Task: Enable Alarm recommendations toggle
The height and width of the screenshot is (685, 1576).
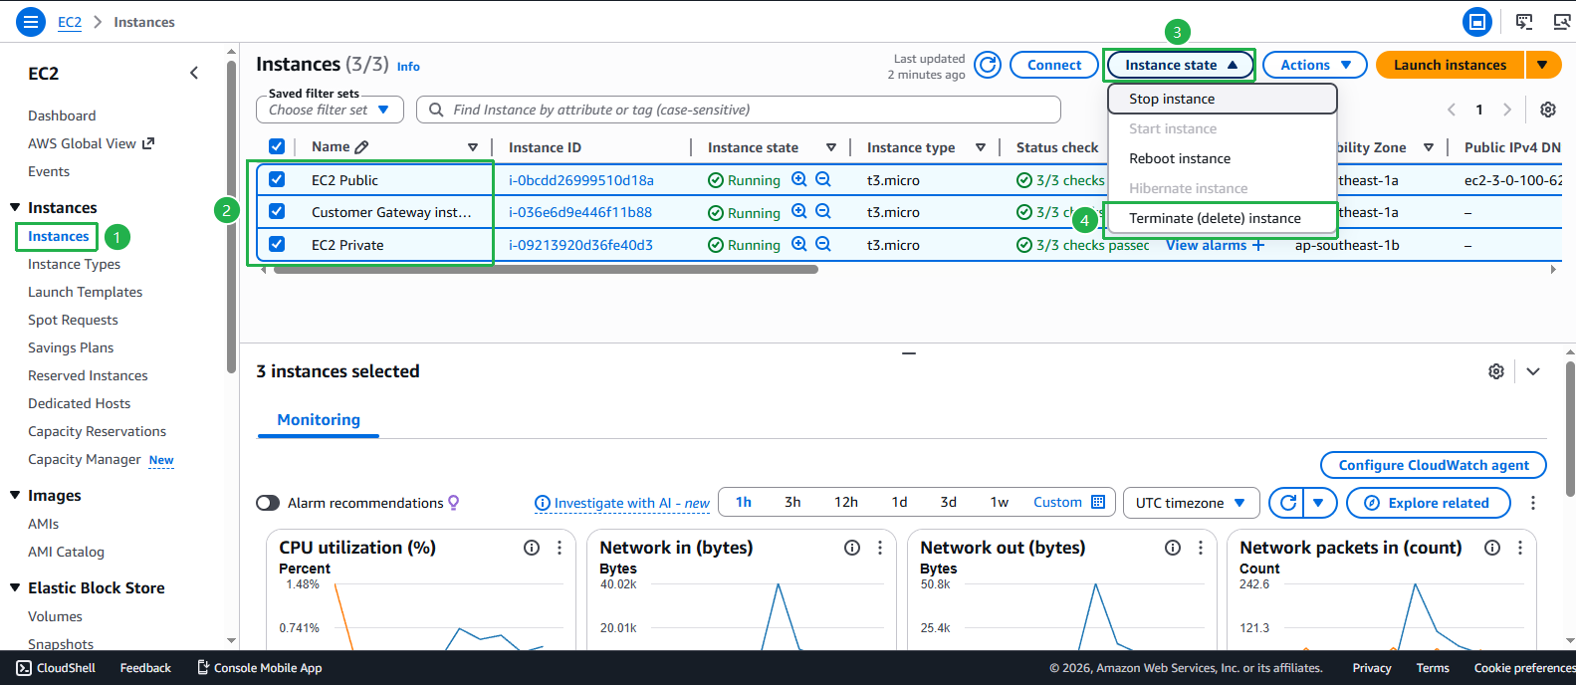Action: tap(268, 503)
